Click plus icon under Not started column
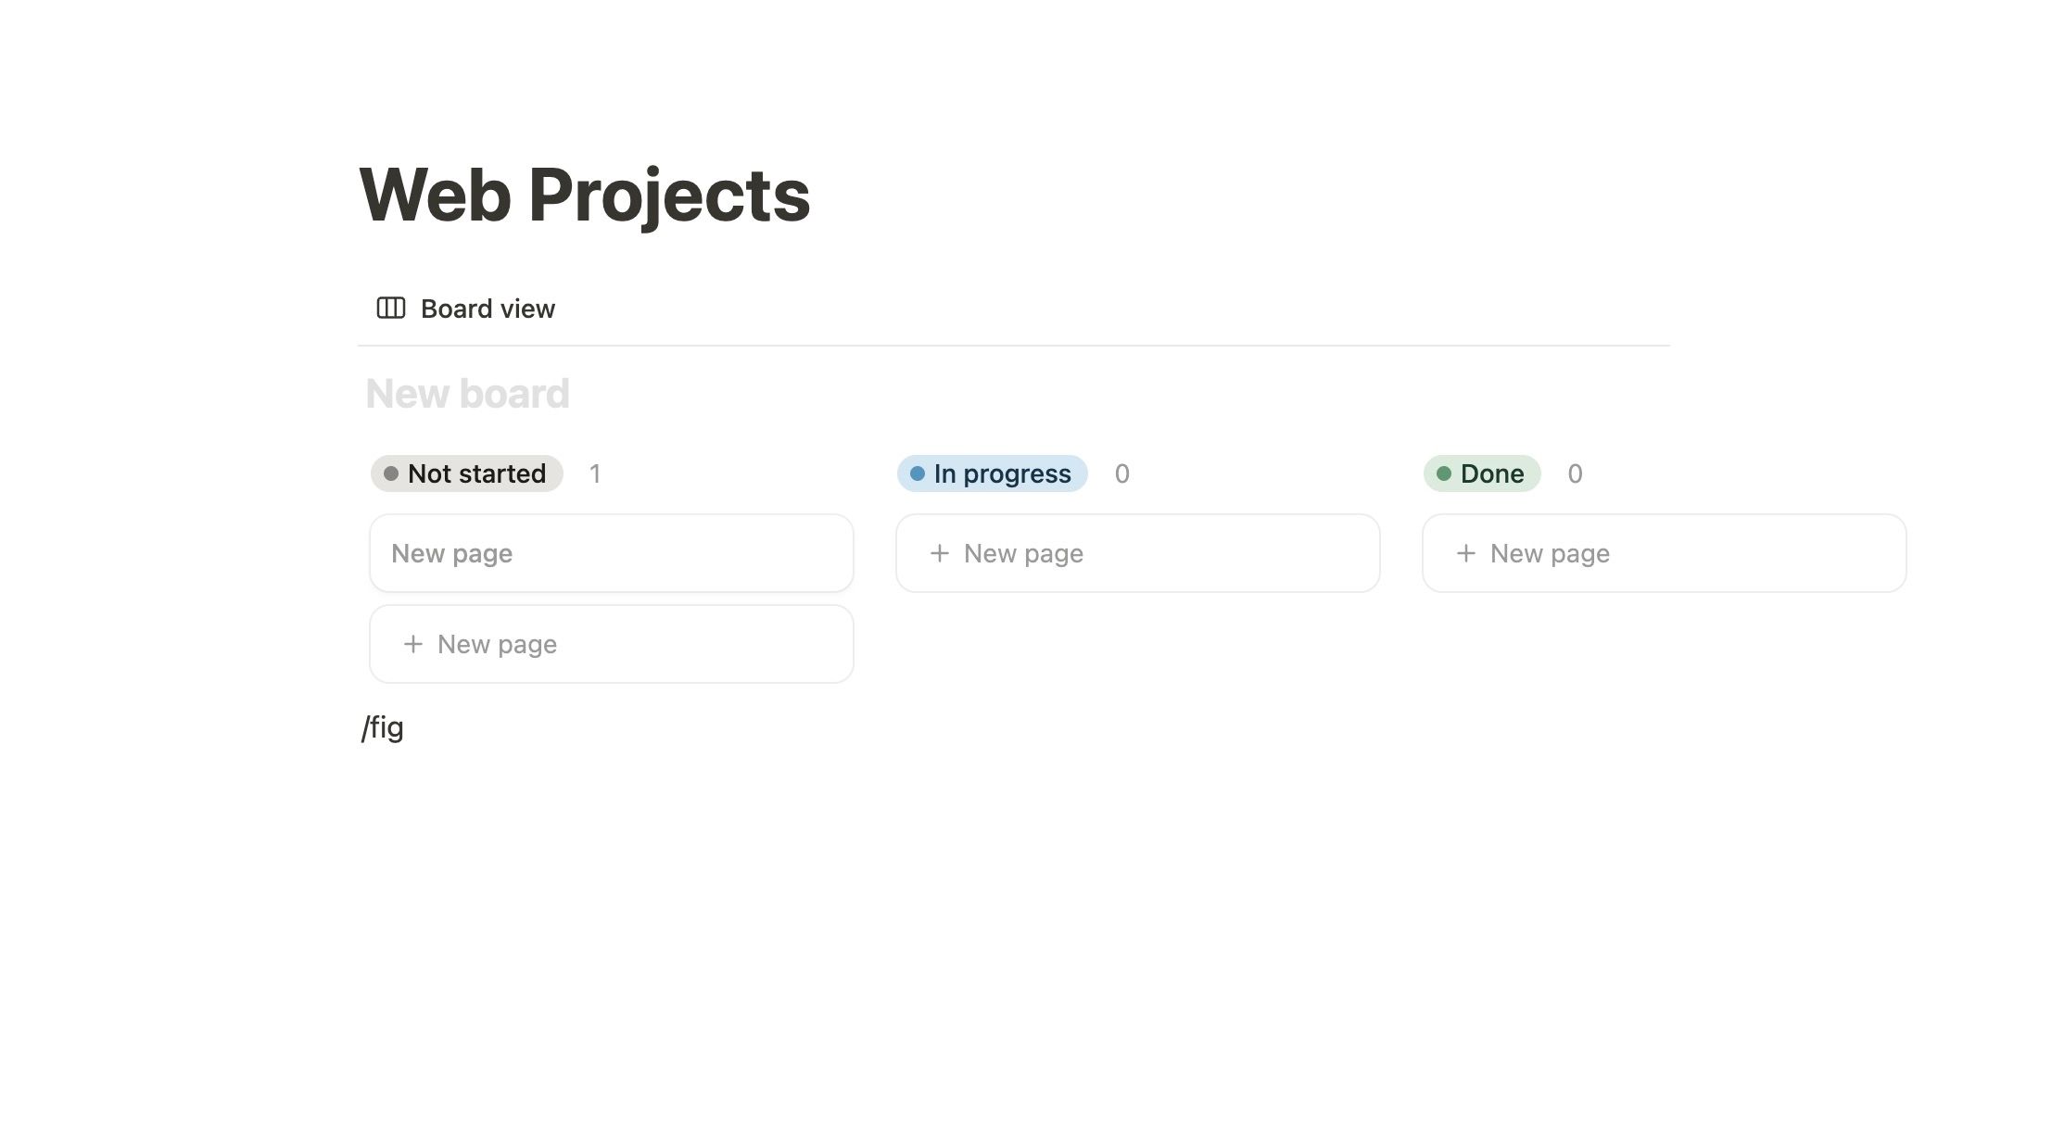The image size is (2052, 1123). point(413,644)
